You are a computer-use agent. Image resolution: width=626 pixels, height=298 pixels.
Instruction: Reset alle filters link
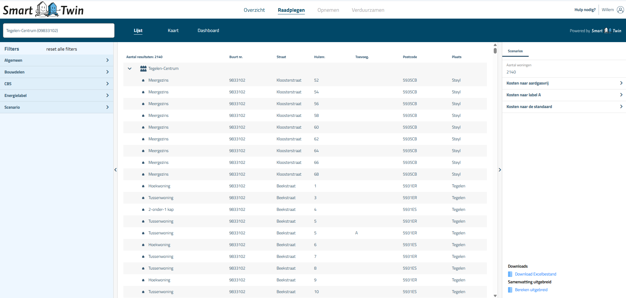(x=62, y=49)
